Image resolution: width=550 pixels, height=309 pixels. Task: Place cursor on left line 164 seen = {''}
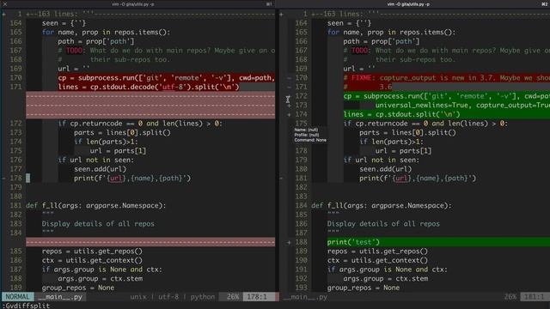tap(64, 23)
